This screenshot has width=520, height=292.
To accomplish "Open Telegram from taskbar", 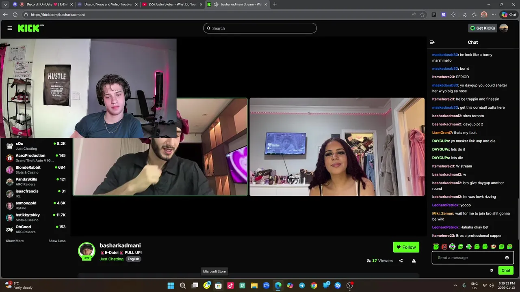I will point(302,286).
